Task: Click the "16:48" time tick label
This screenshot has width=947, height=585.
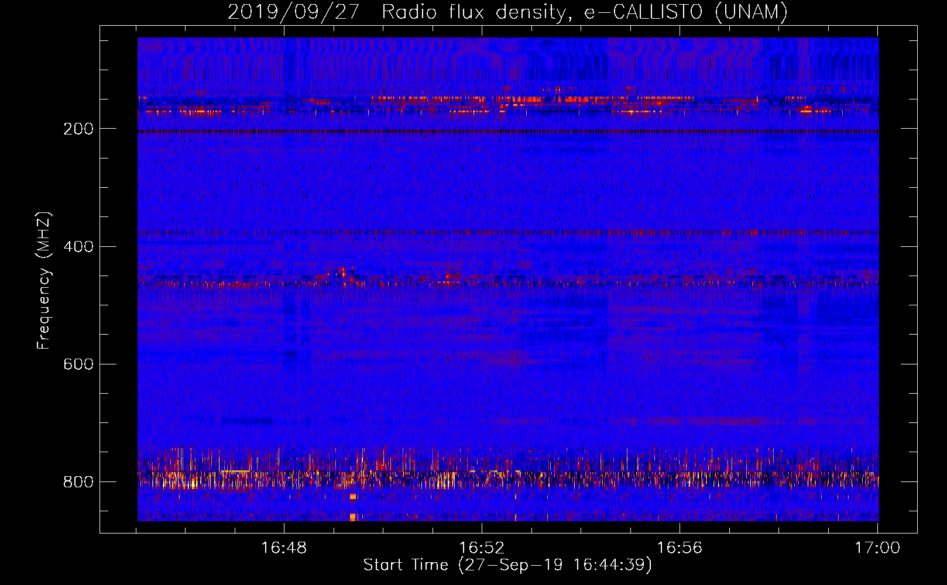Action: (x=284, y=548)
